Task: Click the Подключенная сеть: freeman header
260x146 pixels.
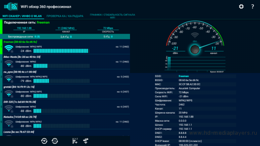Action: [x=26, y=23]
